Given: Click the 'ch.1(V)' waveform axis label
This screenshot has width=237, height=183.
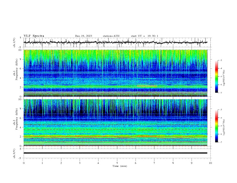Looking at the screenshot, I should pyautogui.click(x=14, y=42).
